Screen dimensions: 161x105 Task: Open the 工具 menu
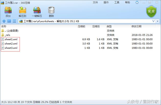coord(117,2)
